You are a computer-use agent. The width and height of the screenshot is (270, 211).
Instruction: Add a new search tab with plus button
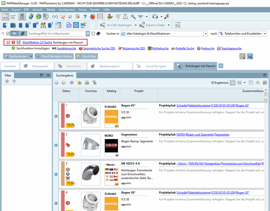(221, 66)
